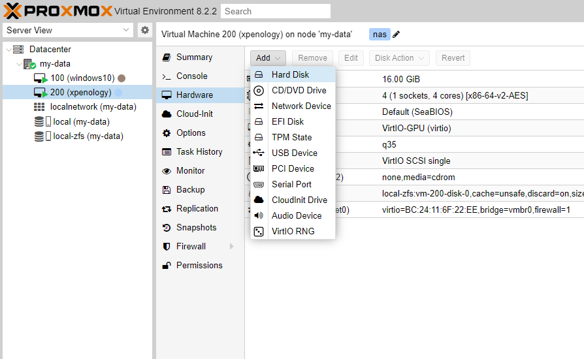
Task: Select the Default (SeaBIOS) value
Action: tap(417, 112)
